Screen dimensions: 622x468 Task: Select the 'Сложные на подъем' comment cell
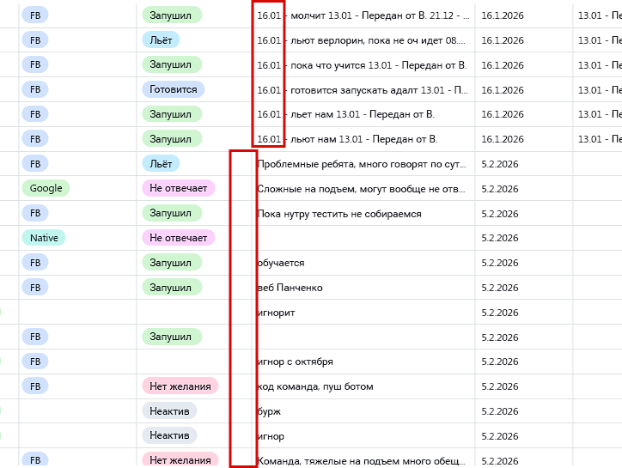[362, 188]
